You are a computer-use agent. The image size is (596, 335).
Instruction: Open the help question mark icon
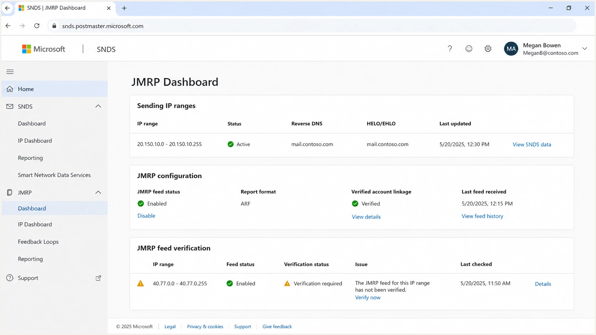coord(450,49)
